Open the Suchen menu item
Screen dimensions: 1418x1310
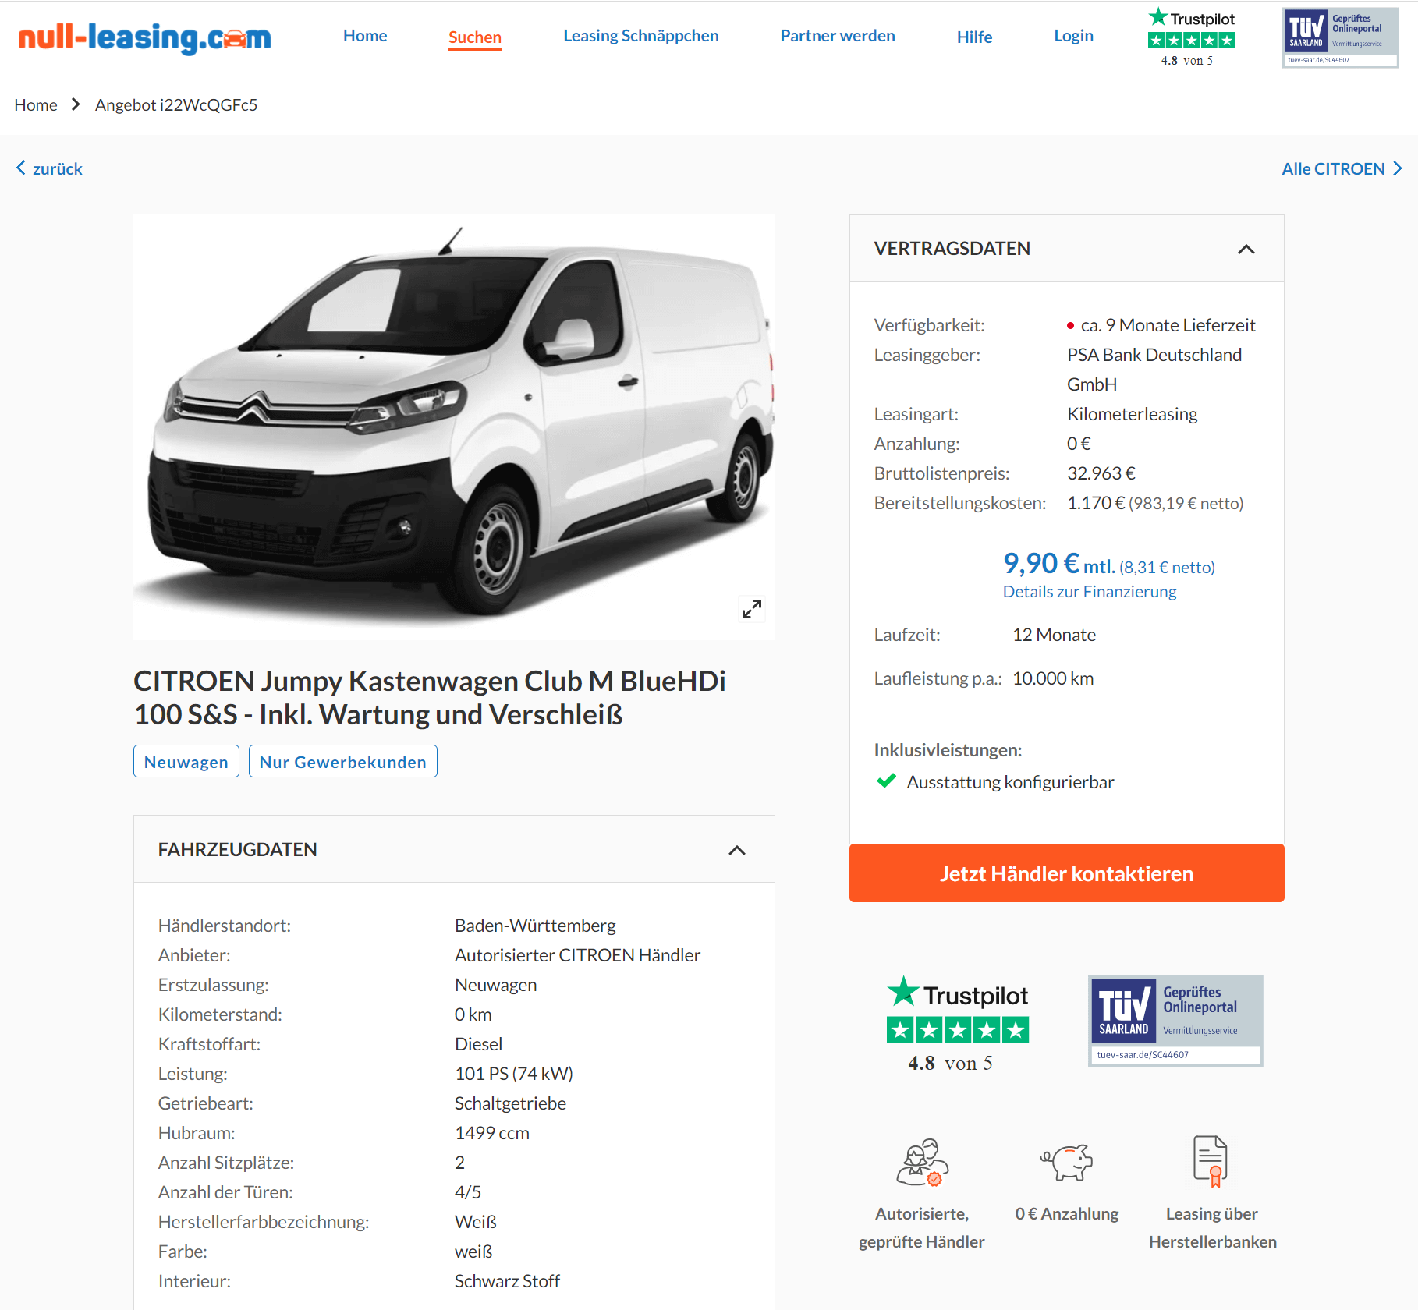(475, 37)
